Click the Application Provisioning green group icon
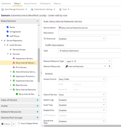 tap(14, 76)
